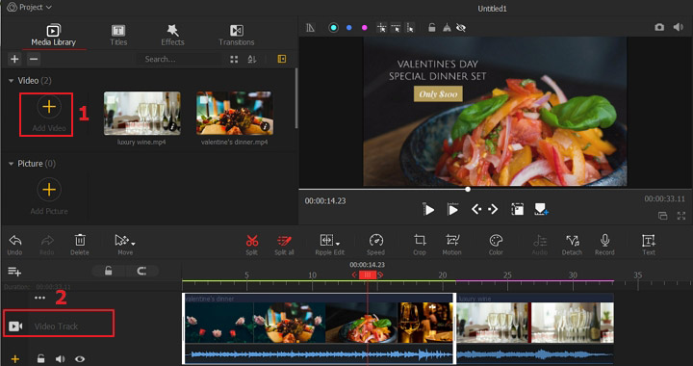Open the media sort options
Screen dimensions: 693x366
(x=252, y=59)
